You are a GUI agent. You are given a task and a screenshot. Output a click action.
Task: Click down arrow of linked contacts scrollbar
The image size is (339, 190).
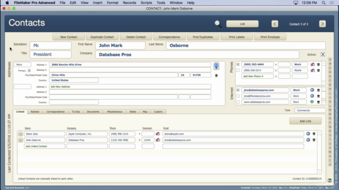pos(319,172)
